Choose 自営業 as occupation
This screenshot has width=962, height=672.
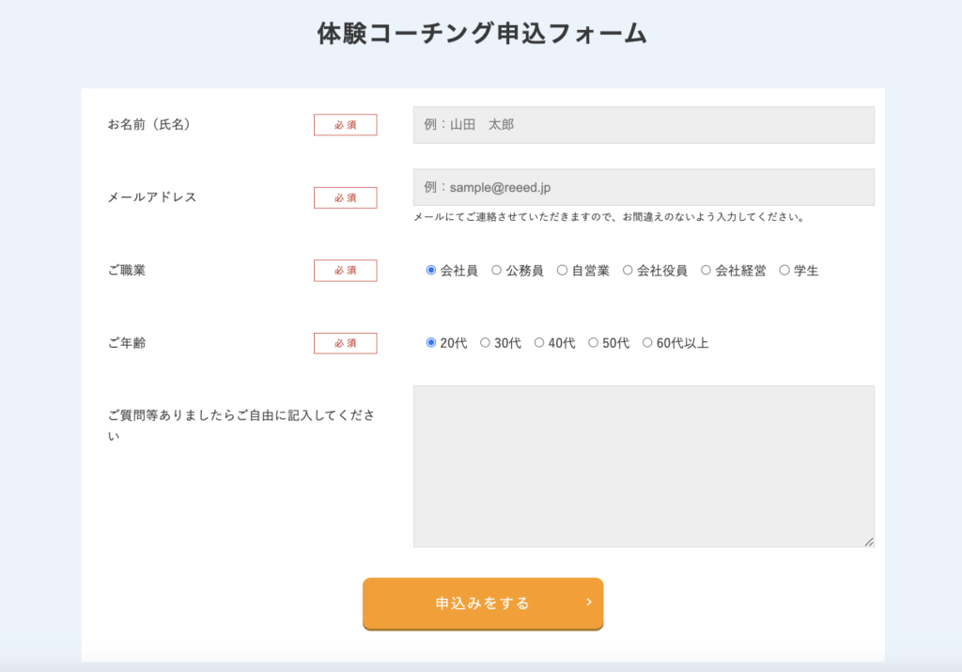(563, 271)
